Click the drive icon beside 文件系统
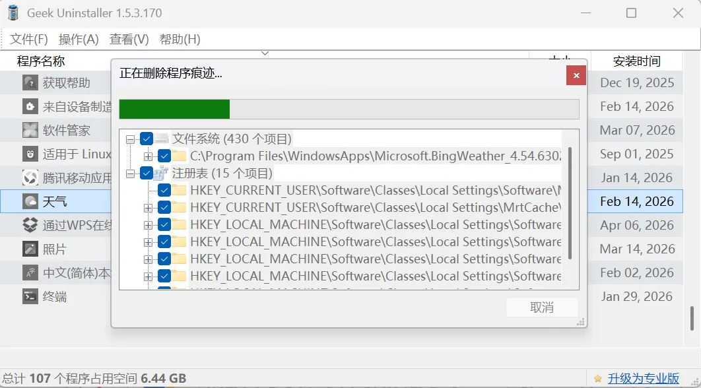This screenshot has height=388, width=701. pos(162,139)
